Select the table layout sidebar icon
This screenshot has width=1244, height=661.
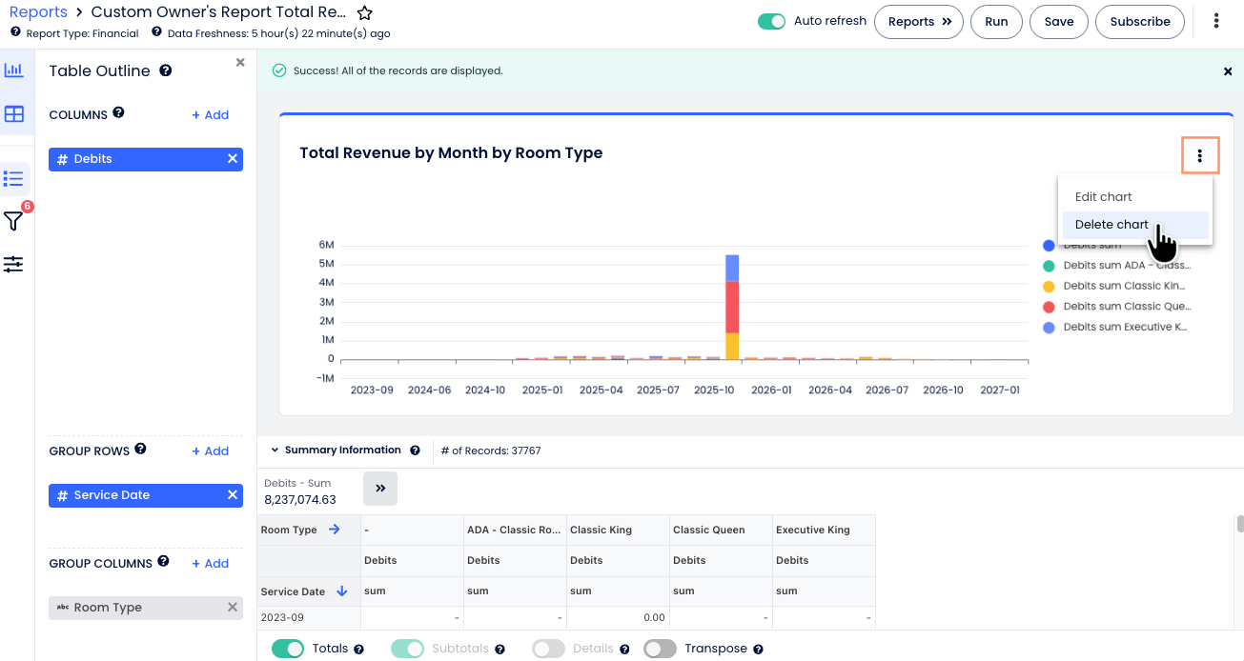point(13,114)
